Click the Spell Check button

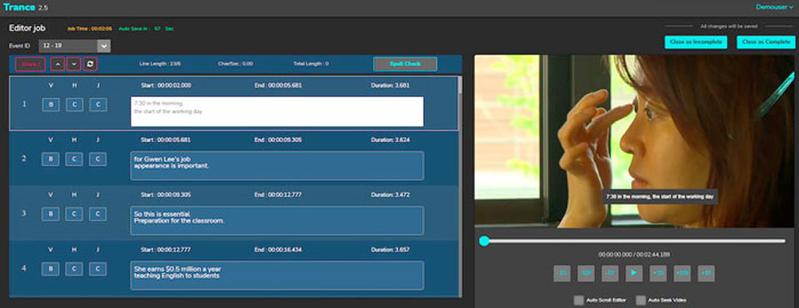pos(405,64)
